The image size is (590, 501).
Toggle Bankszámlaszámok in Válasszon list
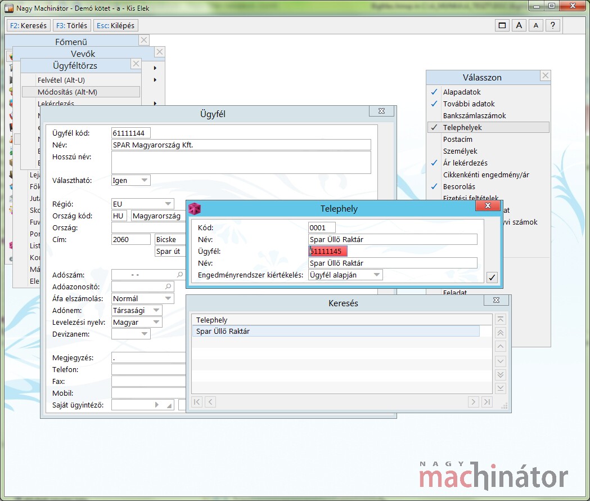(488, 115)
